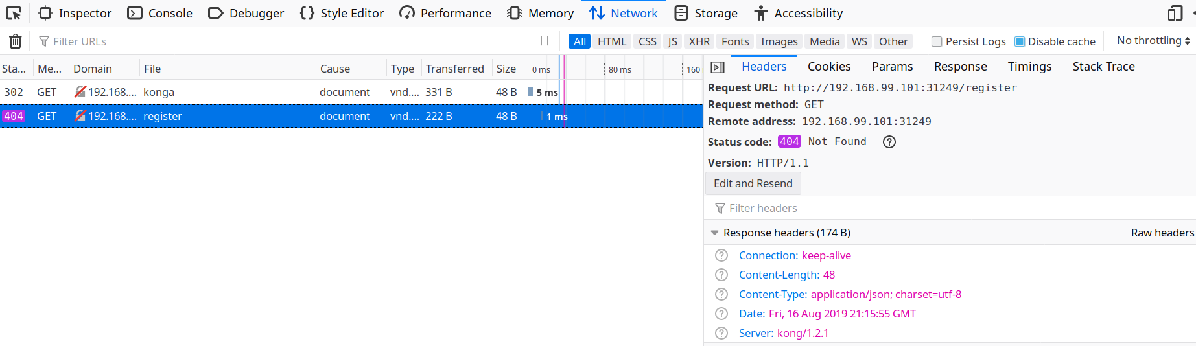Screen dimensions: 1196x346
Task: Open the Memory panel
Action: pyautogui.click(x=541, y=13)
